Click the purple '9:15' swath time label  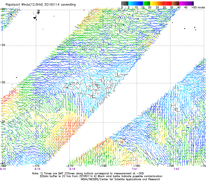click(x=38, y=169)
